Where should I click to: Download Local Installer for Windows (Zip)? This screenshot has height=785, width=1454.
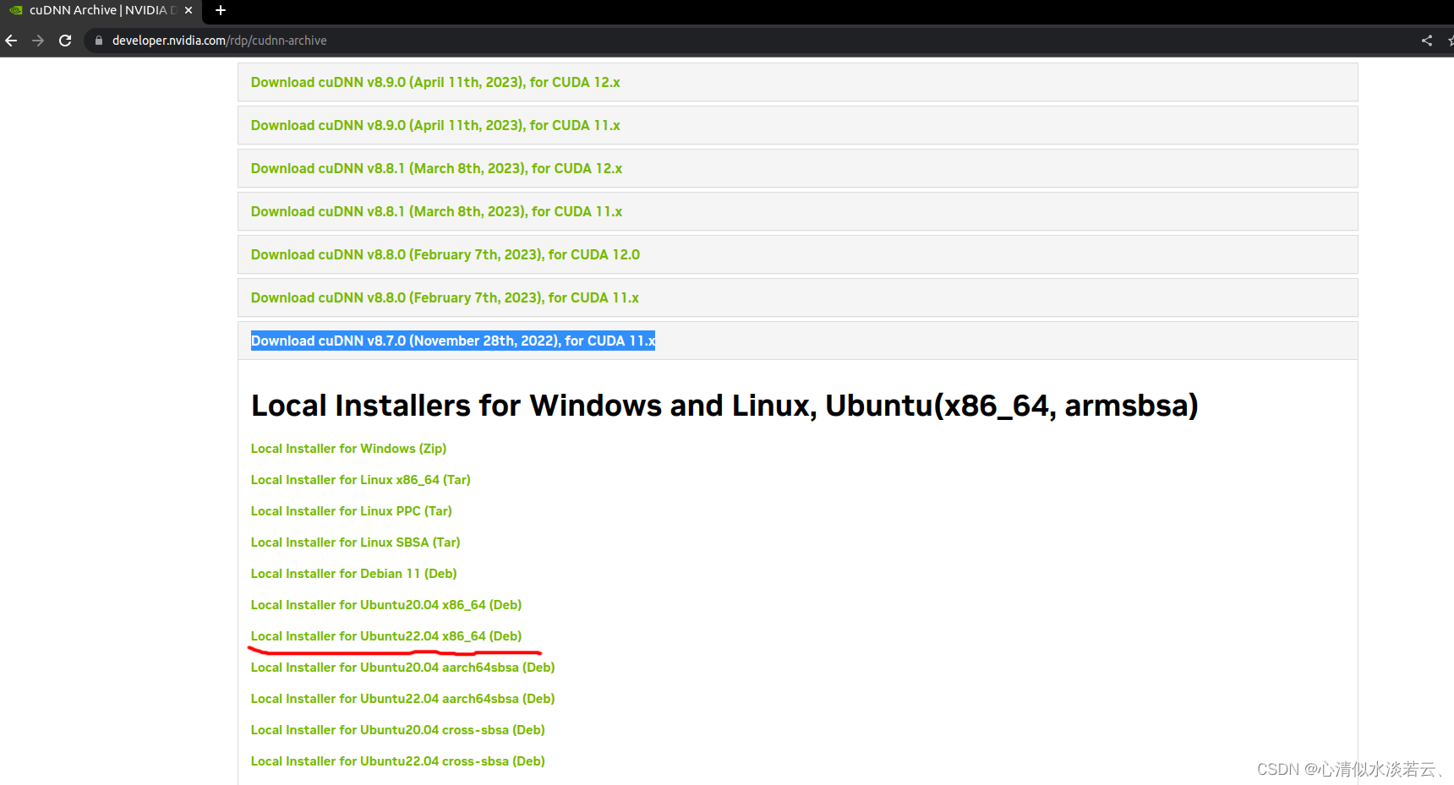(x=348, y=449)
